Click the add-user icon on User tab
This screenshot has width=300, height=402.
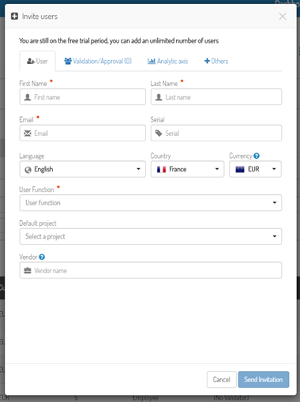coord(31,62)
